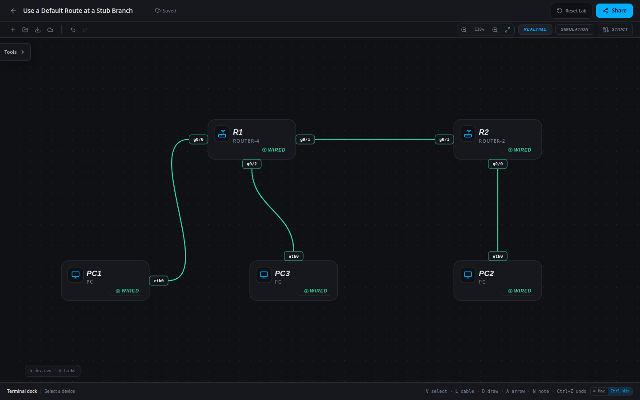640x400 pixels.
Task: Click the 'Ctrl+Z undo' shortcut hint
Action: [572, 391]
